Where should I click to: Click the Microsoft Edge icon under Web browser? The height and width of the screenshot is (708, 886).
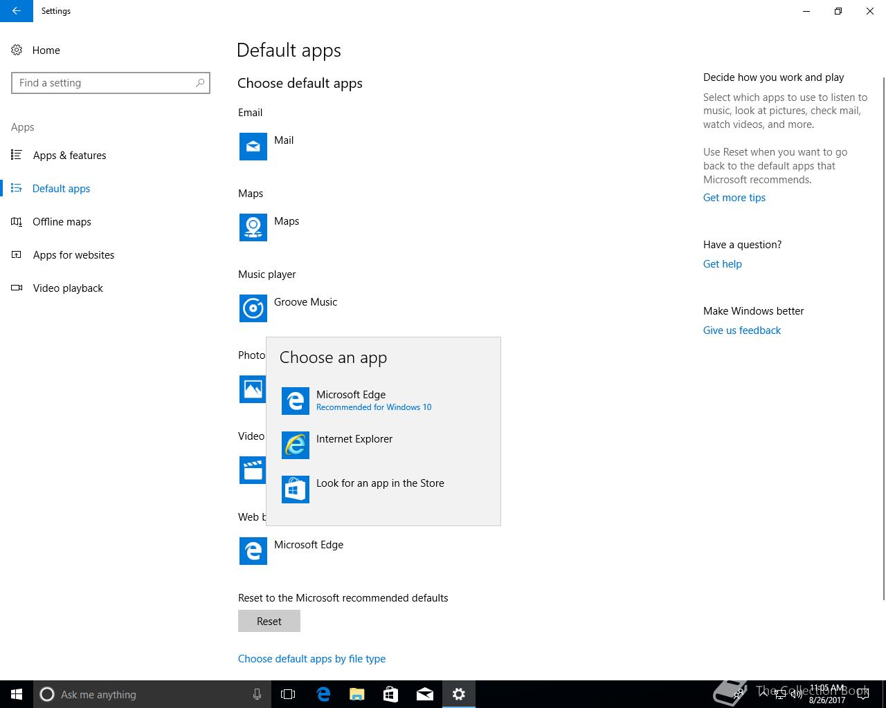(x=253, y=551)
